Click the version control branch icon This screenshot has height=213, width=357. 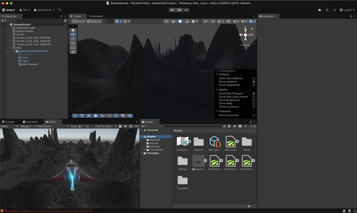(x=60, y=10)
